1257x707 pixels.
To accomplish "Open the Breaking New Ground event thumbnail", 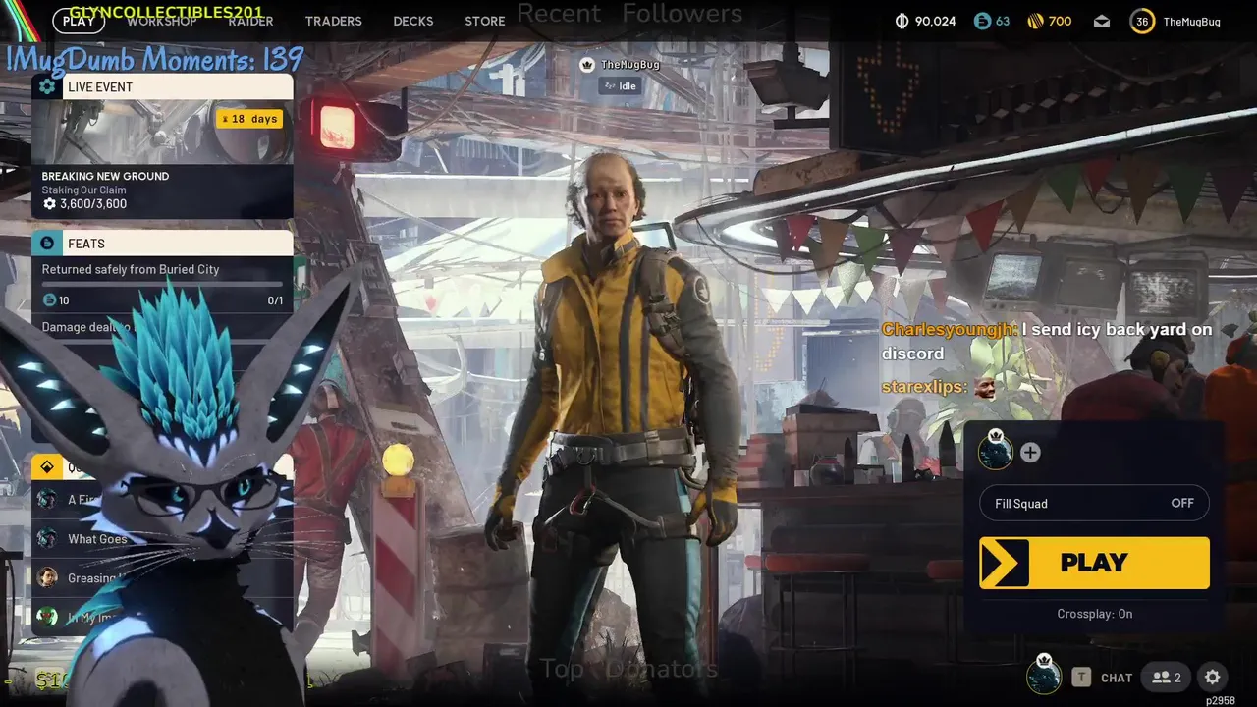I will (162, 132).
